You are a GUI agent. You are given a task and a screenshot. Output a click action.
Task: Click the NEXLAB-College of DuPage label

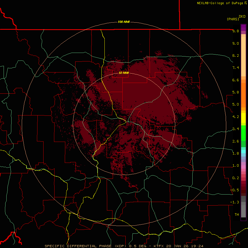[x=222, y=3]
